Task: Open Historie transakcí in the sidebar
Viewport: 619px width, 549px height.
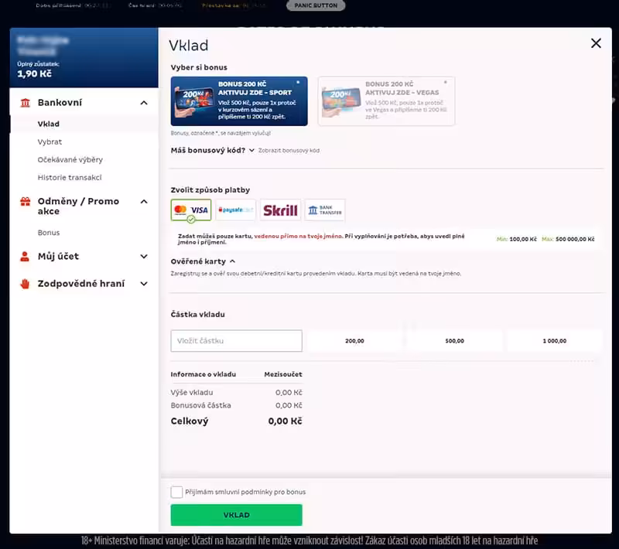Action: click(70, 178)
